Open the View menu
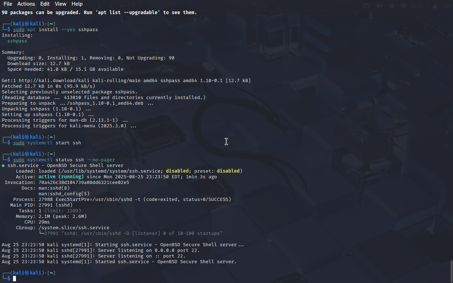The width and height of the screenshot is (453, 283). pos(61,4)
